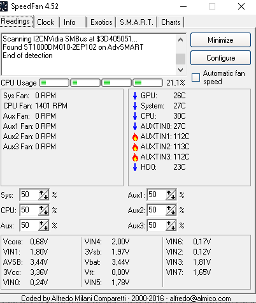Click the 'VIN4: 2,00V' voltage reading

(x=107, y=242)
